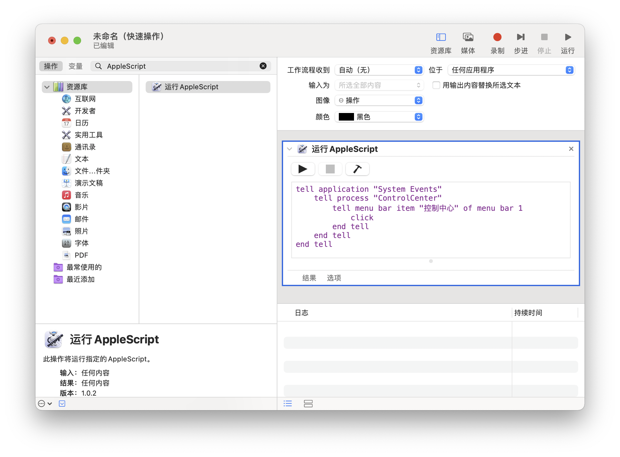Toggle the description panel visibility button
The image size is (620, 457).
tap(62, 404)
